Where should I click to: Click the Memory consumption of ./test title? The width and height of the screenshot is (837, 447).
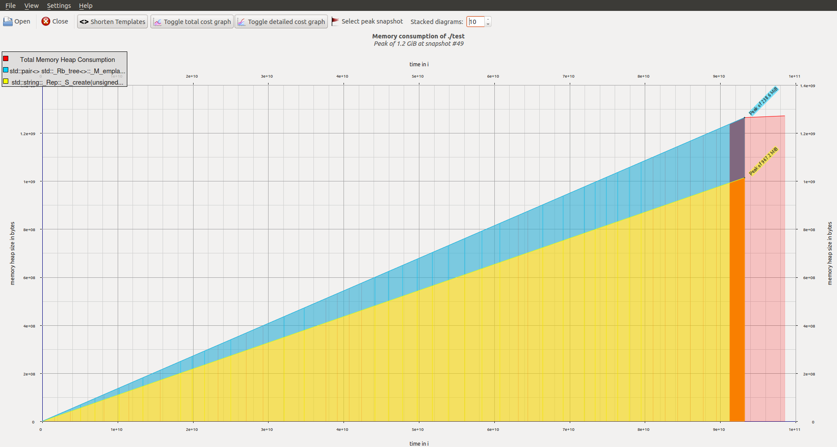tap(418, 36)
